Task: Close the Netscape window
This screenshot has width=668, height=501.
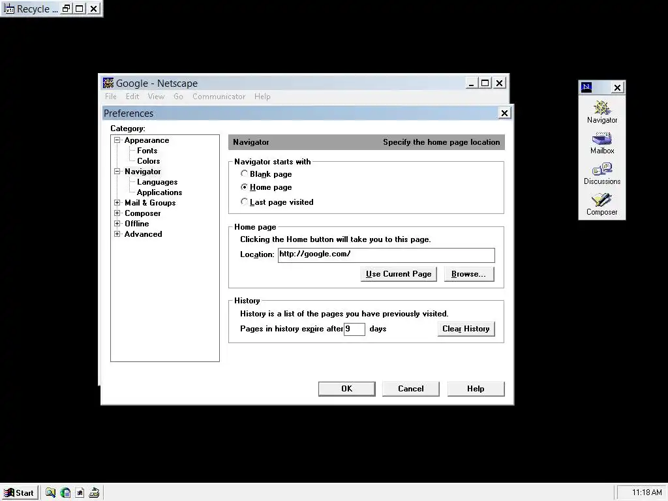Action: 499,83
